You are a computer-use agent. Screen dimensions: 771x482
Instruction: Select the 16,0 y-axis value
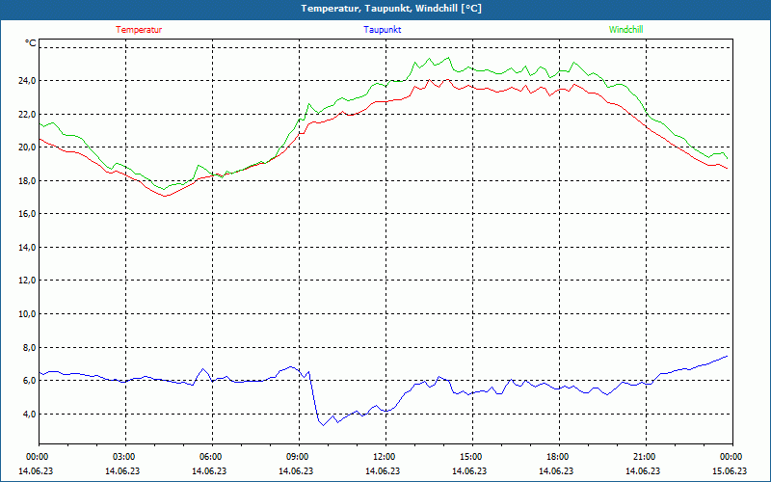click(x=28, y=213)
